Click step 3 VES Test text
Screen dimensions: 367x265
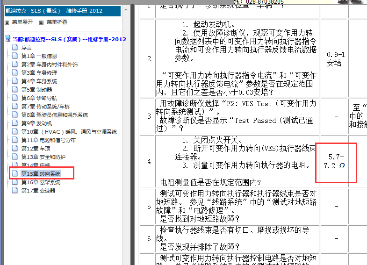(x=237, y=116)
